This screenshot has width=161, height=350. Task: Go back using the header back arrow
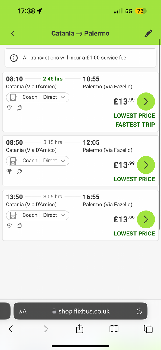[13, 33]
